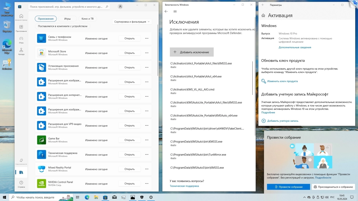Image resolution: width=358 pixels, height=201 pixels.
Task: Click home icon next to Активация
Action: pyautogui.click(x=263, y=16)
